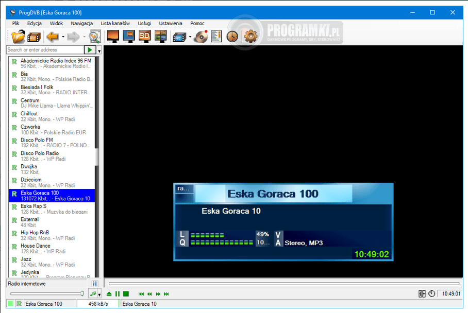Open the Edycja menu
The width and height of the screenshot is (468, 313).
coord(35,23)
